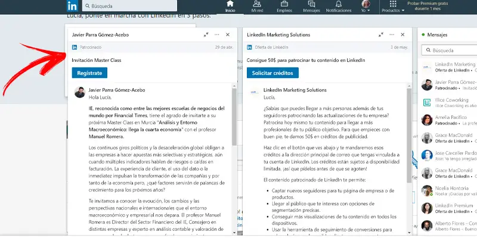This screenshot has width=477, height=238.
Task: Click Javier Parra Gómez-Acebo sender name in message
Action: 117,90
